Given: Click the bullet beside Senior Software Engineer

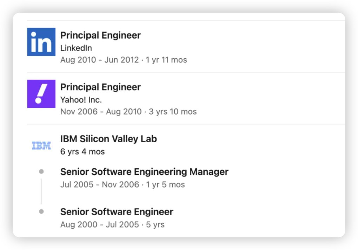Looking at the screenshot, I should coord(41,212).
